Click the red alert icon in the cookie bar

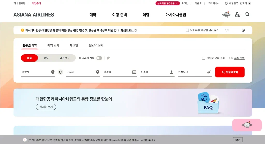coord(25,140)
